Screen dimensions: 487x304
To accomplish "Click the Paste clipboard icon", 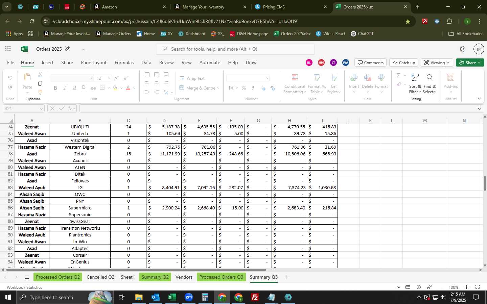I will tap(27, 77).
